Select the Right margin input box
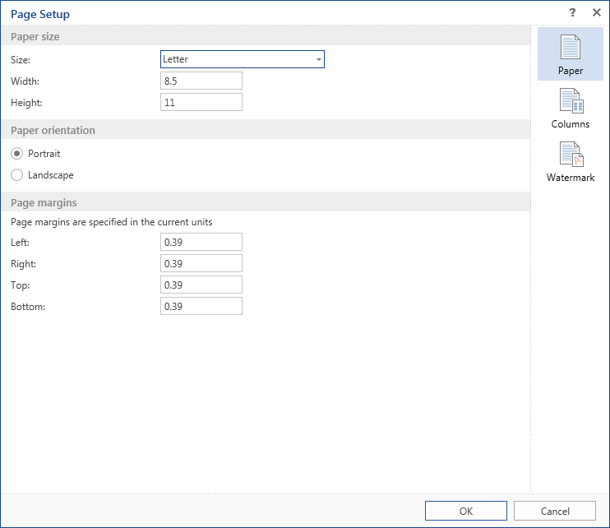The height and width of the screenshot is (528, 610). [x=201, y=263]
